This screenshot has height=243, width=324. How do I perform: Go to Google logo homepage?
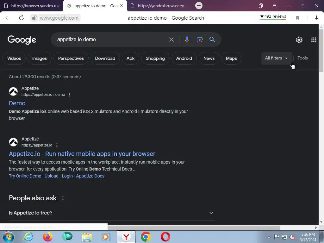pos(22,40)
